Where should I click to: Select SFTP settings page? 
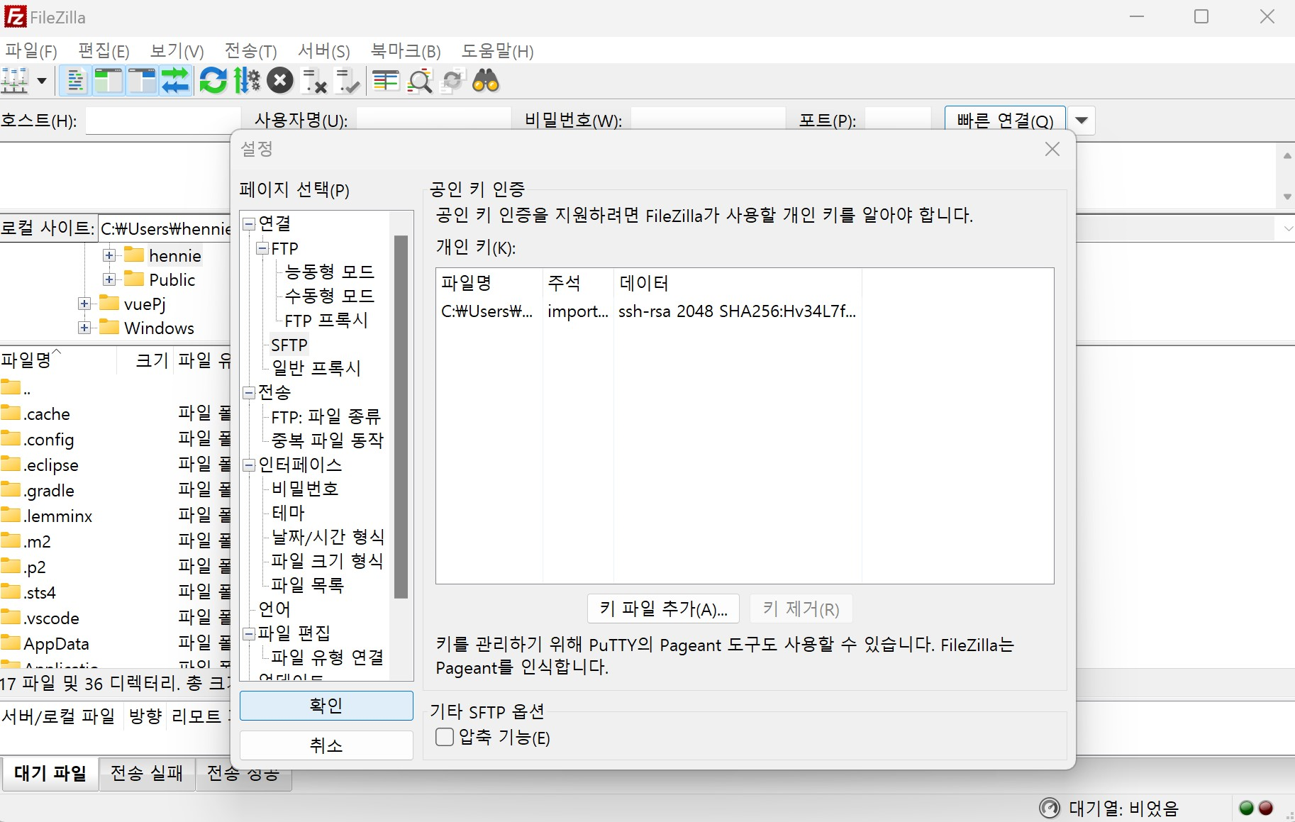click(289, 345)
